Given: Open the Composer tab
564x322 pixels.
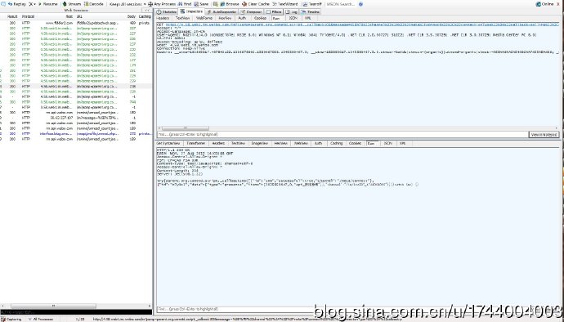Looking at the screenshot, I should click(252, 11).
